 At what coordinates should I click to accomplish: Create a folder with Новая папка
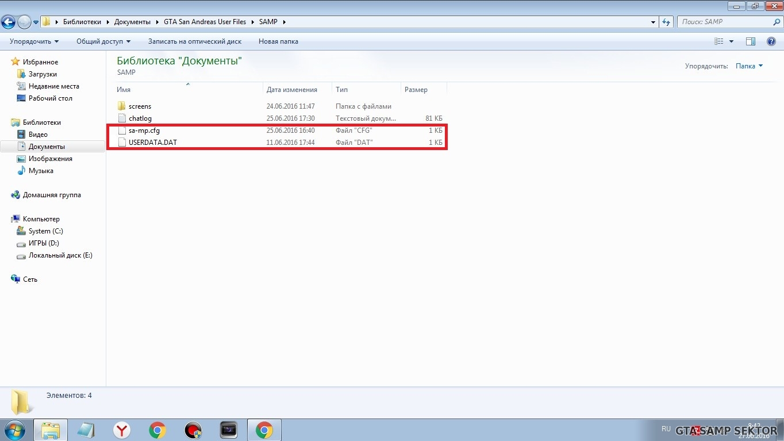point(278,41)
